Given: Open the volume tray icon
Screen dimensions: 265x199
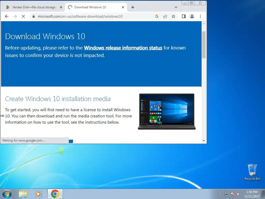Looking at the screenshot, I should [x=239, y=194].
